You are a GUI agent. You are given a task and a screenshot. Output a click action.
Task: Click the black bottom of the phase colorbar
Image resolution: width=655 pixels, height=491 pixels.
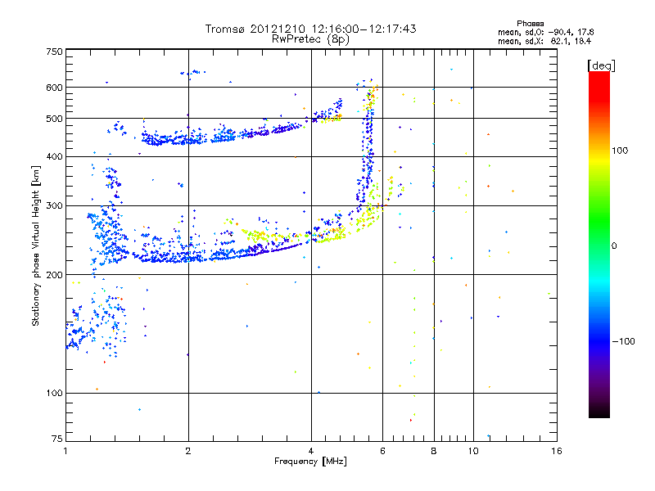tap(599, 412)
